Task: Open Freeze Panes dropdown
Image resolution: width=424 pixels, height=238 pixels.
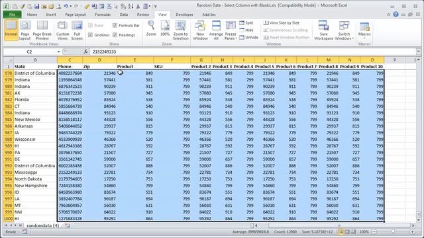Action: [x=231, y=30]
